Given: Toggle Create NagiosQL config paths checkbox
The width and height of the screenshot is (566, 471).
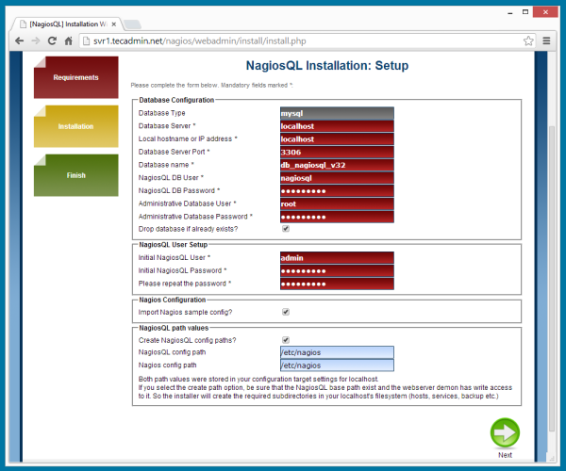Looking at the screenshot, I should click(x=286, y=340).
